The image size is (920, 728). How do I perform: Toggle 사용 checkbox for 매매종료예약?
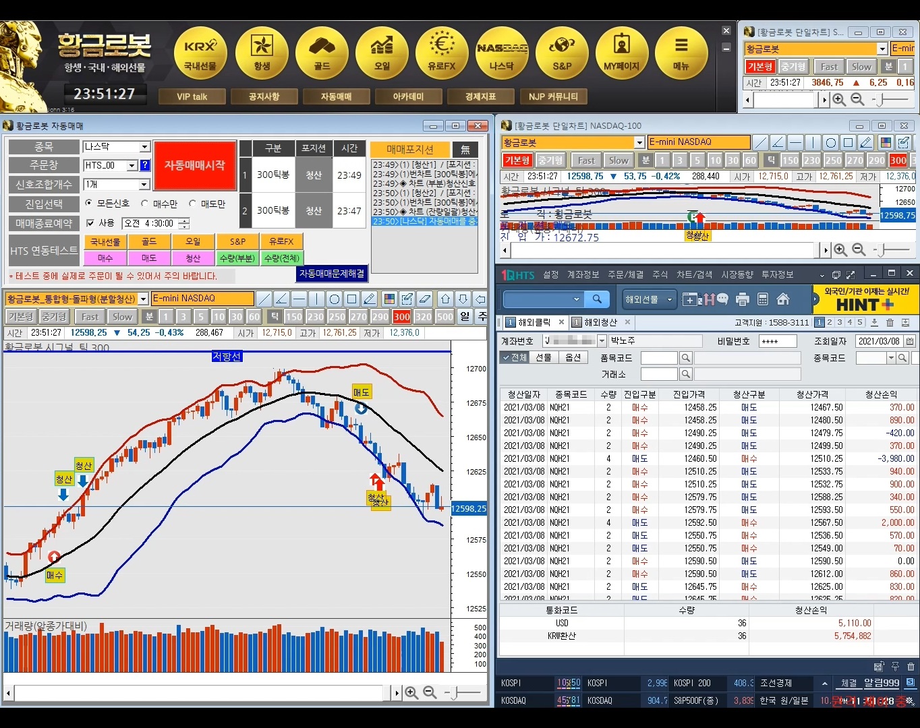pos(90,223)
